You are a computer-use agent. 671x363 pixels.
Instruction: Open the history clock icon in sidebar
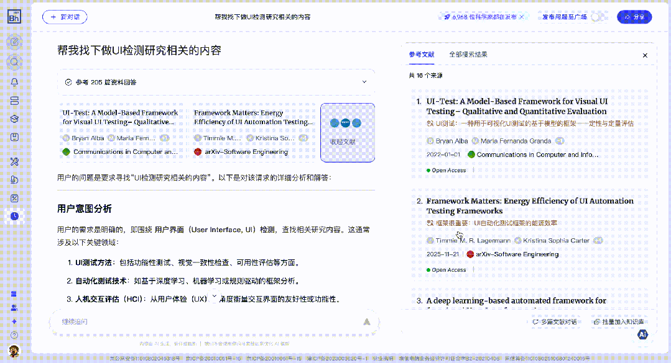[14, 215]
